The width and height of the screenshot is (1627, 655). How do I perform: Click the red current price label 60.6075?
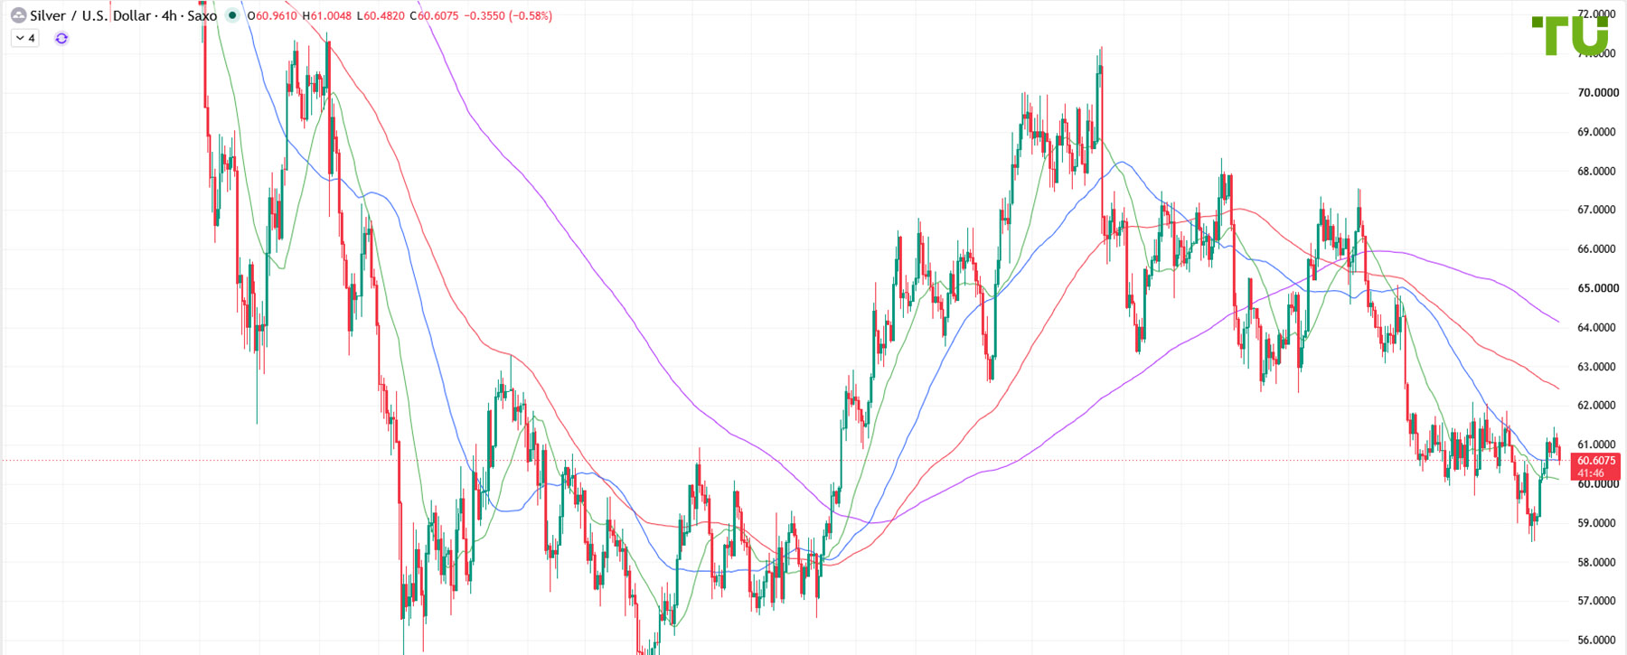click(1596, 461)
